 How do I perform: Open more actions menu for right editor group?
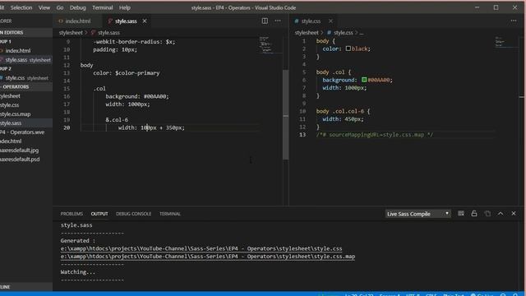click(514, 21)
